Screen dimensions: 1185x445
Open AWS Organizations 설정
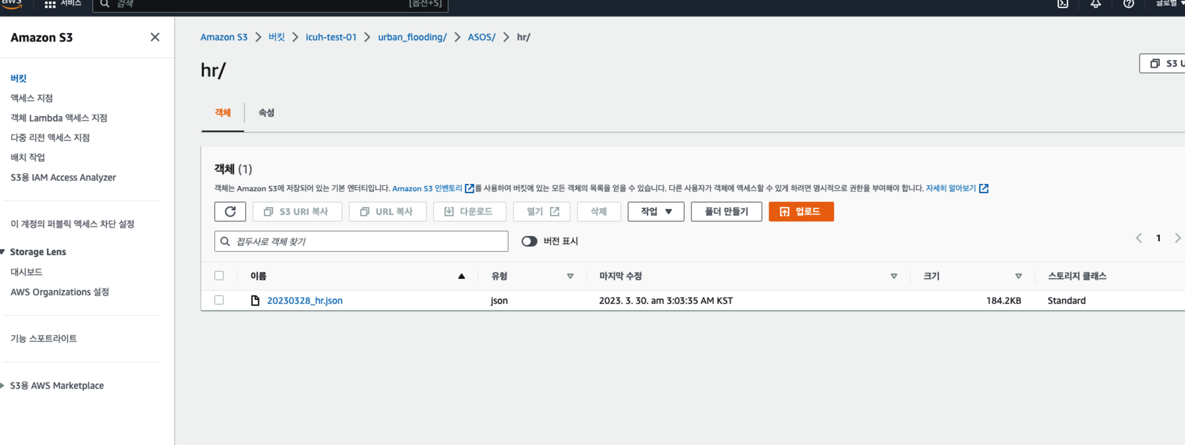pos(60,291)
